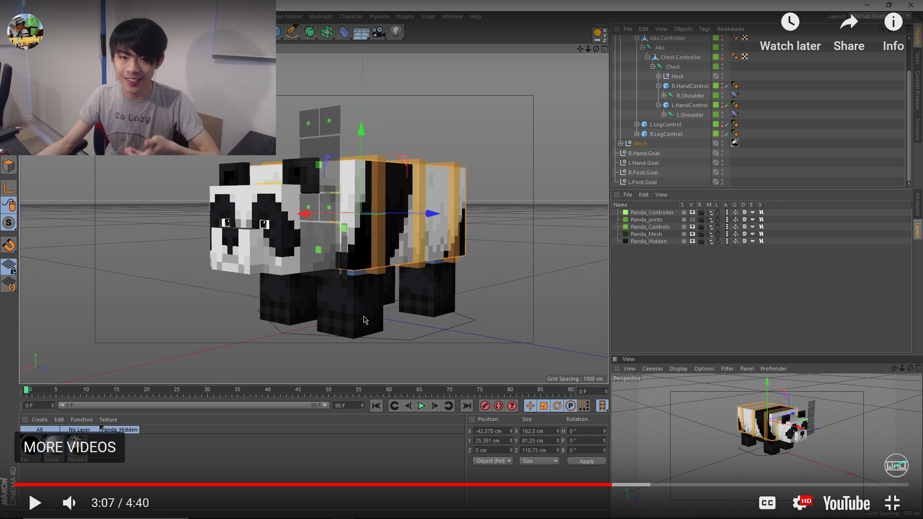This screenshot has width=923, height=519.
Task: Open the timeline filmstrip options icon
Action: tap(602, 406)
